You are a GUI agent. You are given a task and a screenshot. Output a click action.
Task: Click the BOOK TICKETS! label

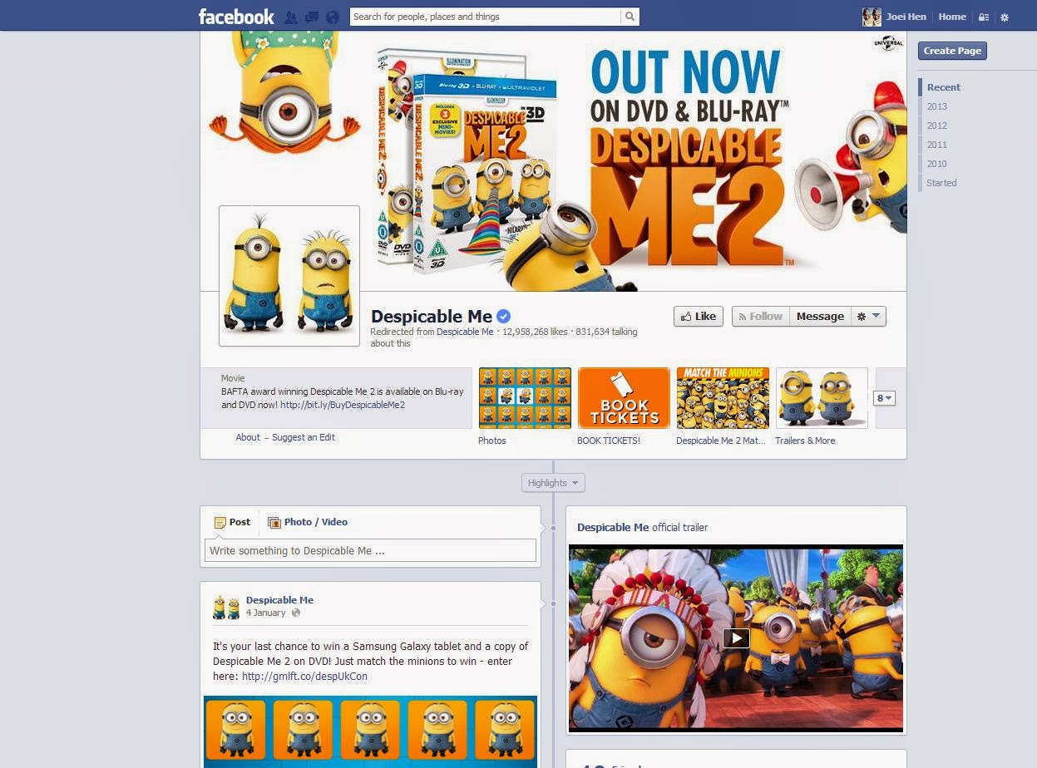pos(609,441)
